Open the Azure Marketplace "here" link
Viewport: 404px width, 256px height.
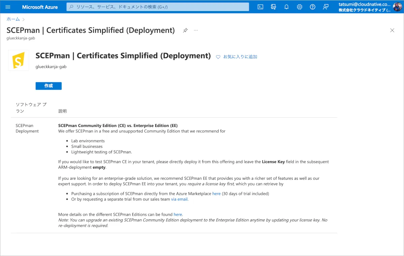coord(216,194)
